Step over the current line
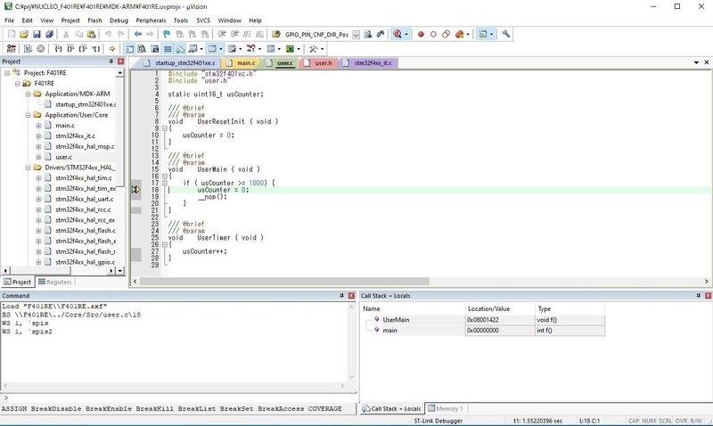 pyautogui.click(x=70, y=49)
